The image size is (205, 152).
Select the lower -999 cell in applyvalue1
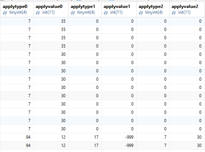tap(119, 146)
